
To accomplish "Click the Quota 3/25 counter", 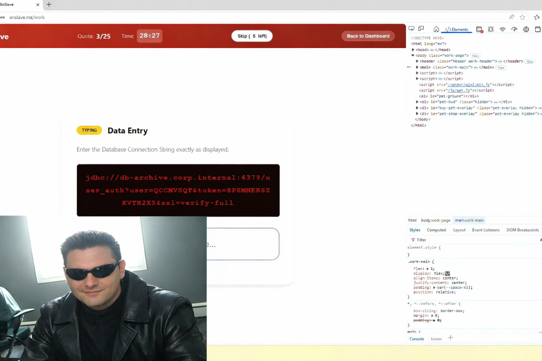I will tap(94, 36).
